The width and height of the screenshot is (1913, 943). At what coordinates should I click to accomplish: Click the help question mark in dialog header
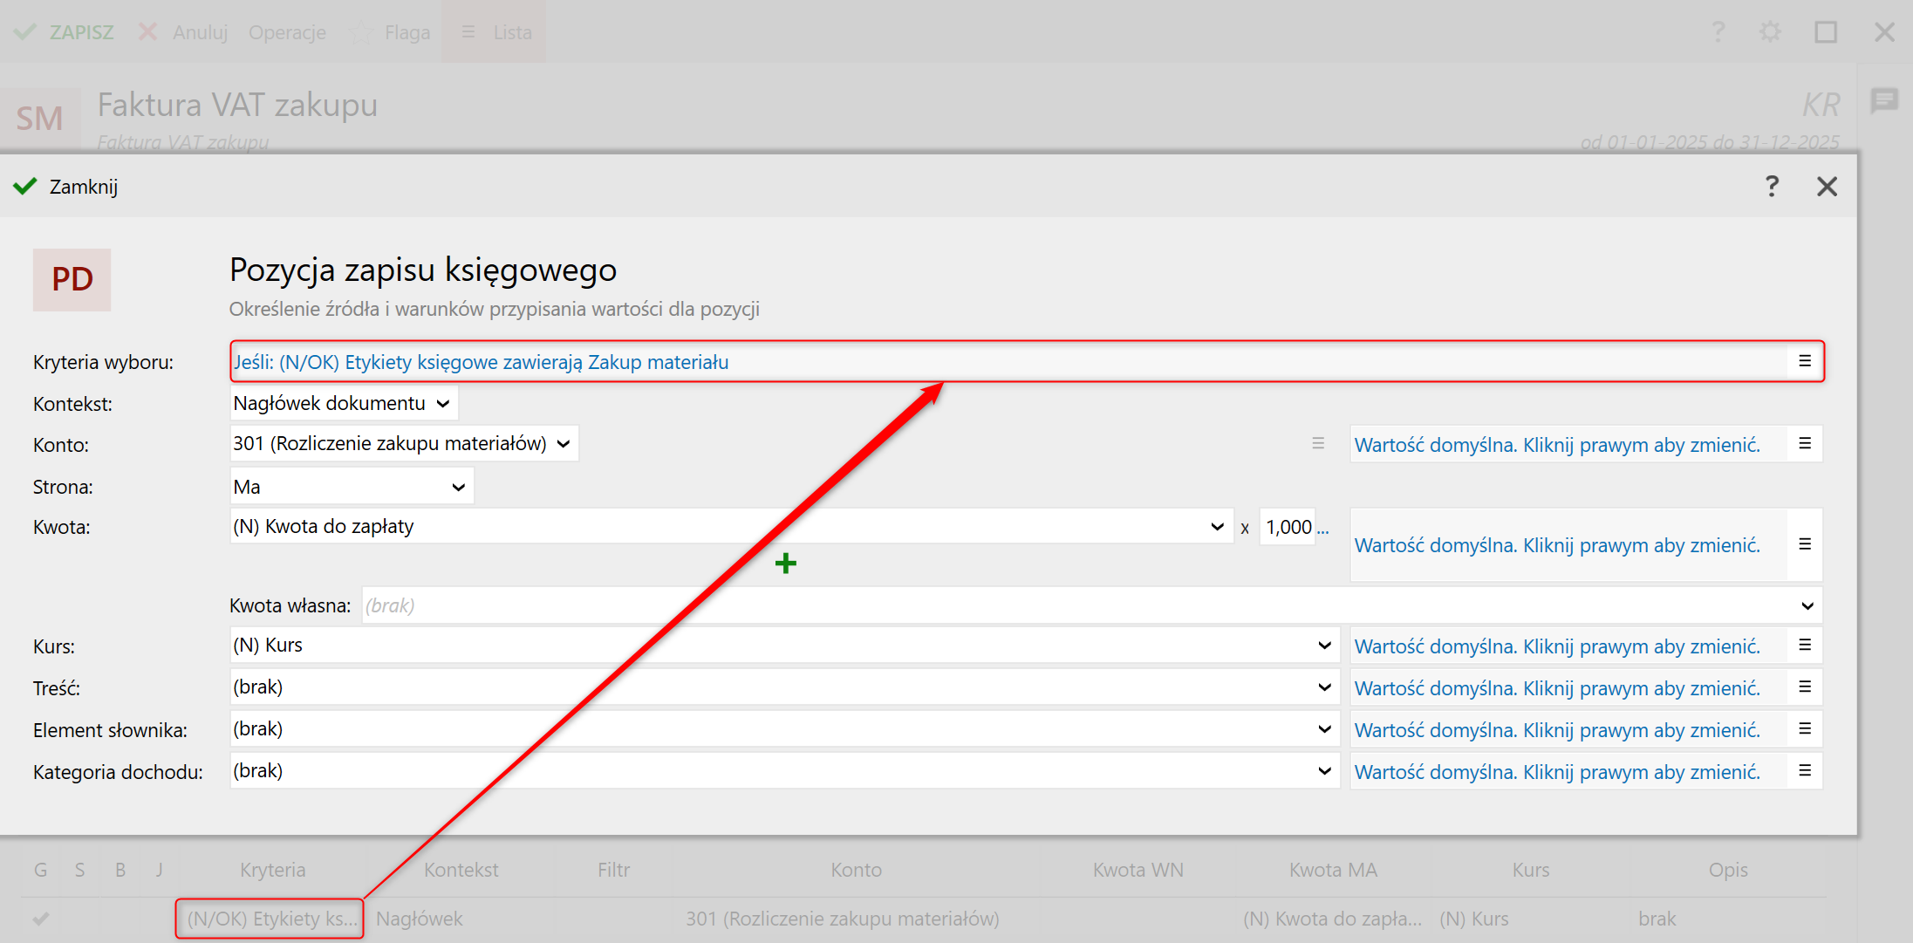click(x=1771, y=186)
